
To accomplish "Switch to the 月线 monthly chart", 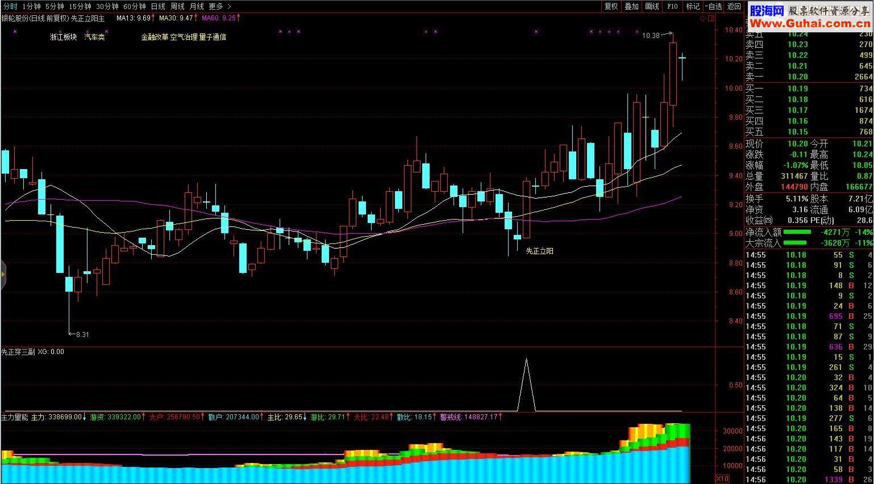I will point(197,6).
